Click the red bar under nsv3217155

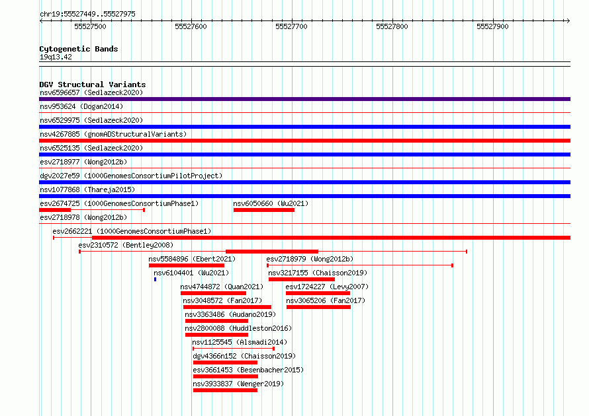[302, 279]
